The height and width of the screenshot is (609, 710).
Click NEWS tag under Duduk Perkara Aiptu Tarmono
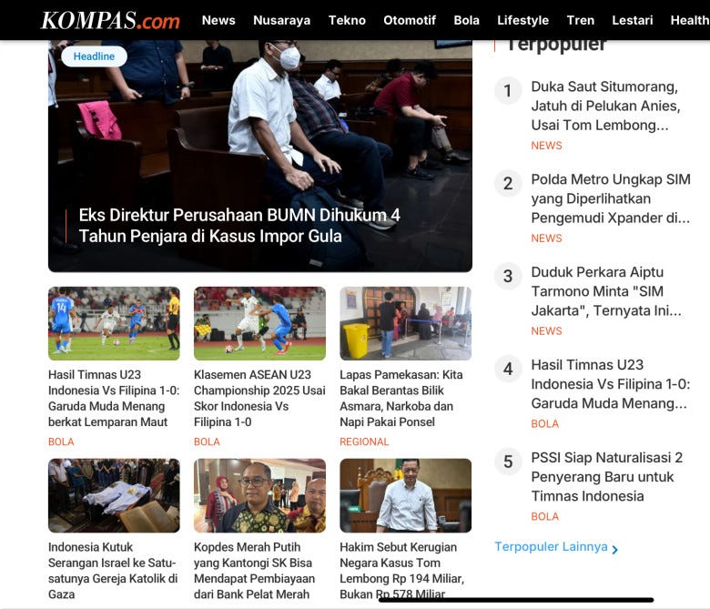[x=546, y=331]
